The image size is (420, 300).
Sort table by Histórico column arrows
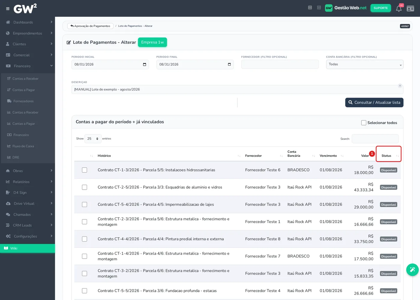click(239, 156)
